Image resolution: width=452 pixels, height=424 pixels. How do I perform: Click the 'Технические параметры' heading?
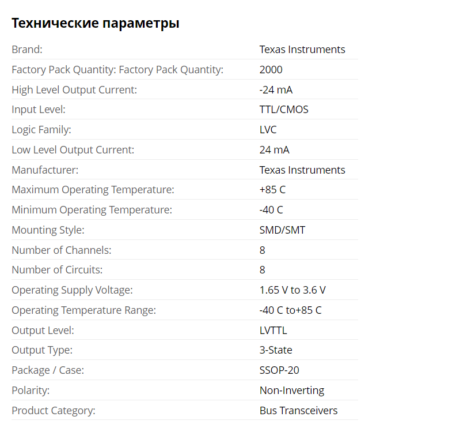click(96, 23)
